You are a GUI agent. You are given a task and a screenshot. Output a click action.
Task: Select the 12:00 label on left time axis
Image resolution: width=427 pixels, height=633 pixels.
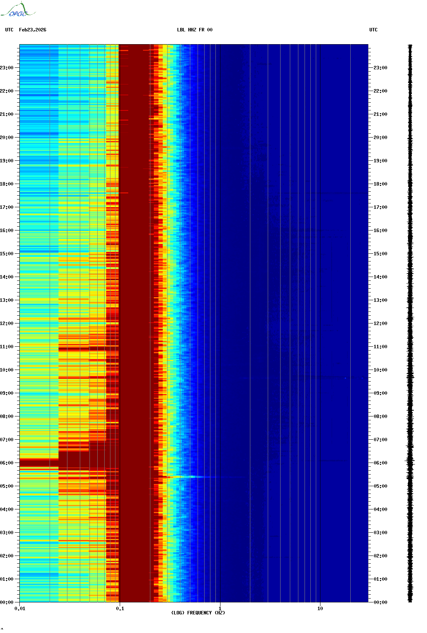(7, 323)
